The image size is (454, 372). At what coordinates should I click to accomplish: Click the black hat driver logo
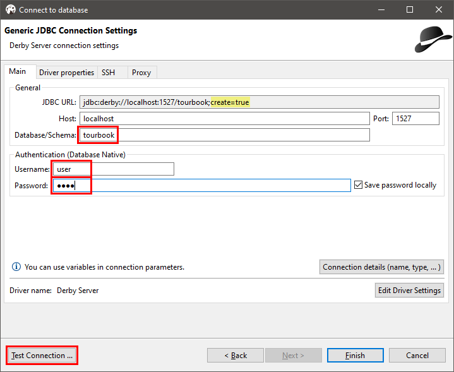coord(433,40)
